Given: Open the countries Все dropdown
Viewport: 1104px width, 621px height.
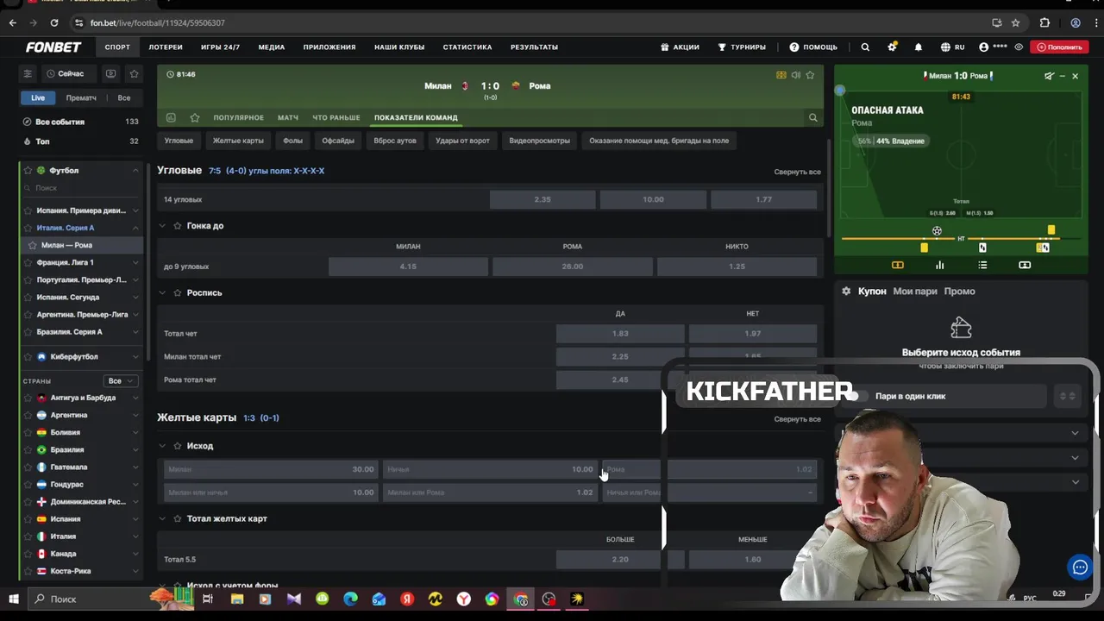Looking at the screenshot, I should [120, 381].
